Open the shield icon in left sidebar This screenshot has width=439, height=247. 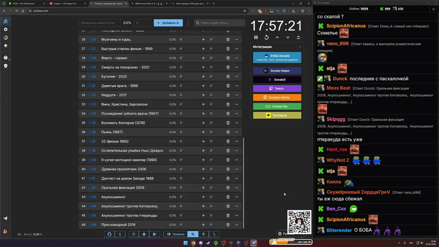(5, 66)
